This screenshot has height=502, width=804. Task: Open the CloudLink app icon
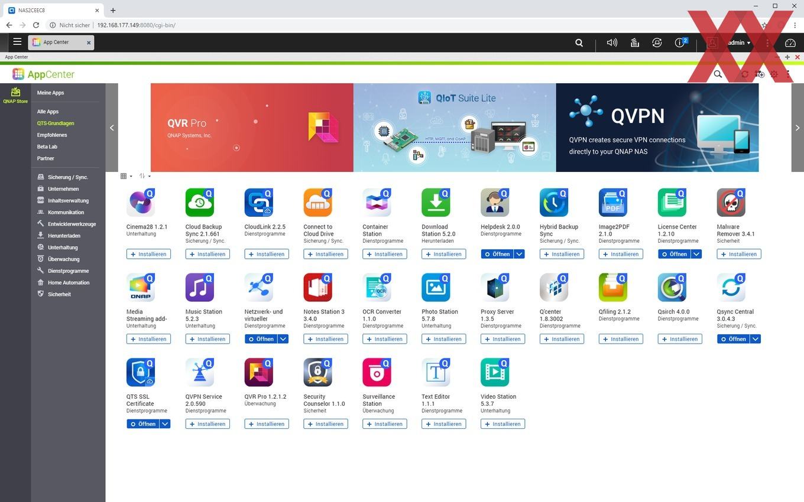(259, 203)
